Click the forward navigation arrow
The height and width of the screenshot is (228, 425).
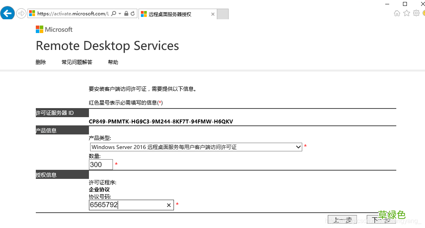(x=21, y=13)
